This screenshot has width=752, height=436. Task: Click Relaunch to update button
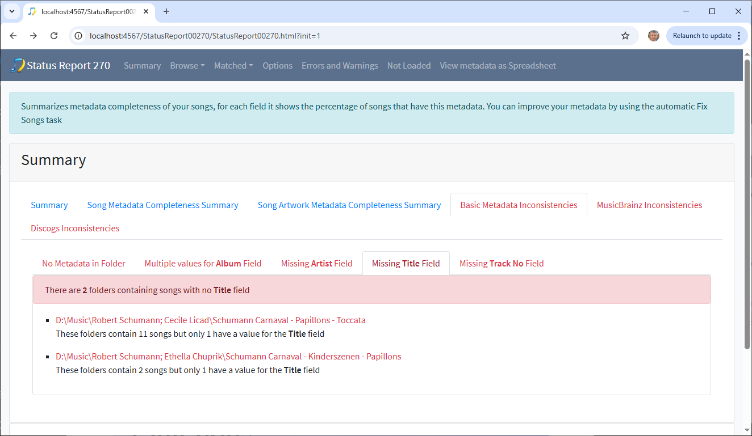[x=702, y=36]
